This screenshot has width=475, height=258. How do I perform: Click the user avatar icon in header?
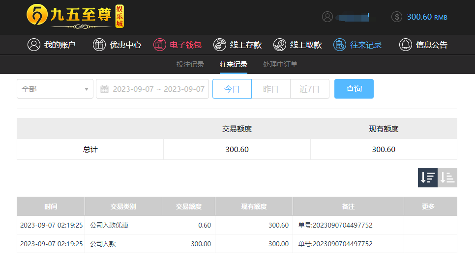pos(327,17)
